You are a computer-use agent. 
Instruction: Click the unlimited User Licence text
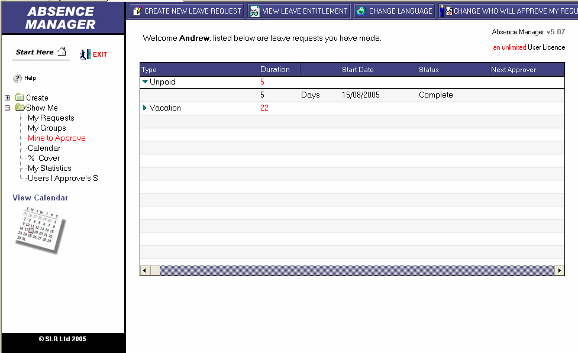click(x=529, y=47)
